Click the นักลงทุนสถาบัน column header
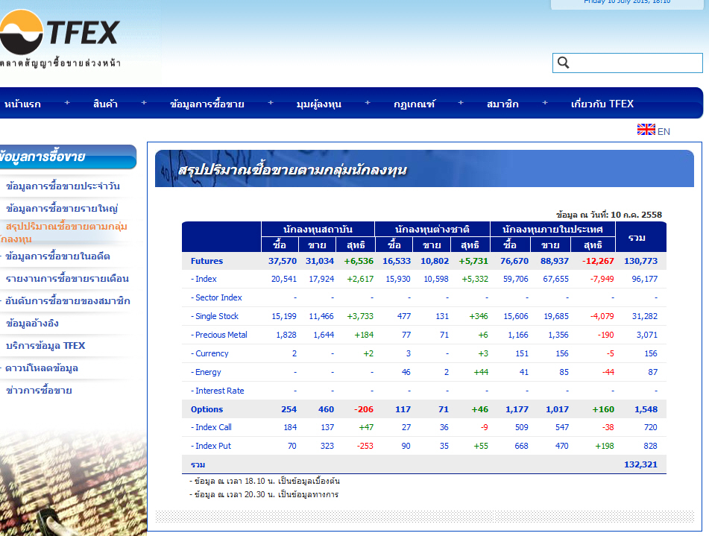Viewport: 709px width, 536px height. tap(318, 230)
